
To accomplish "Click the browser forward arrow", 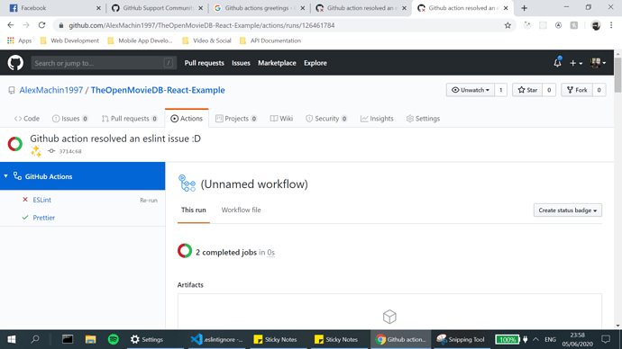I will pyautogui.click(x=26, y=25).
